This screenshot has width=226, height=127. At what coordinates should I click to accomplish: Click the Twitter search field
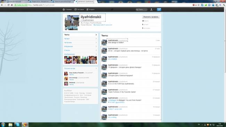click(142, 9)
